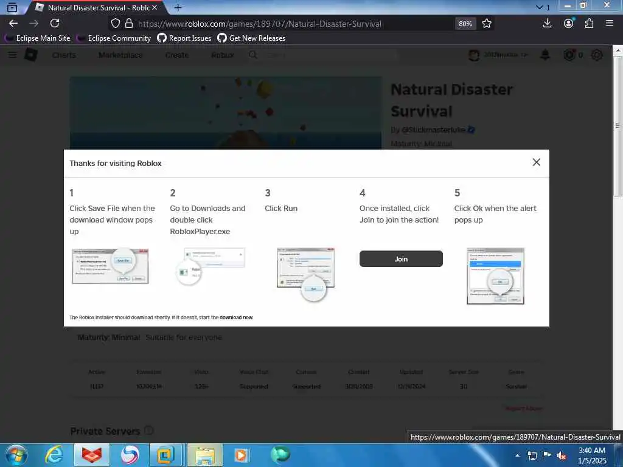Show hidden system tray icons
623x467 pixels.
coord(517,455)
